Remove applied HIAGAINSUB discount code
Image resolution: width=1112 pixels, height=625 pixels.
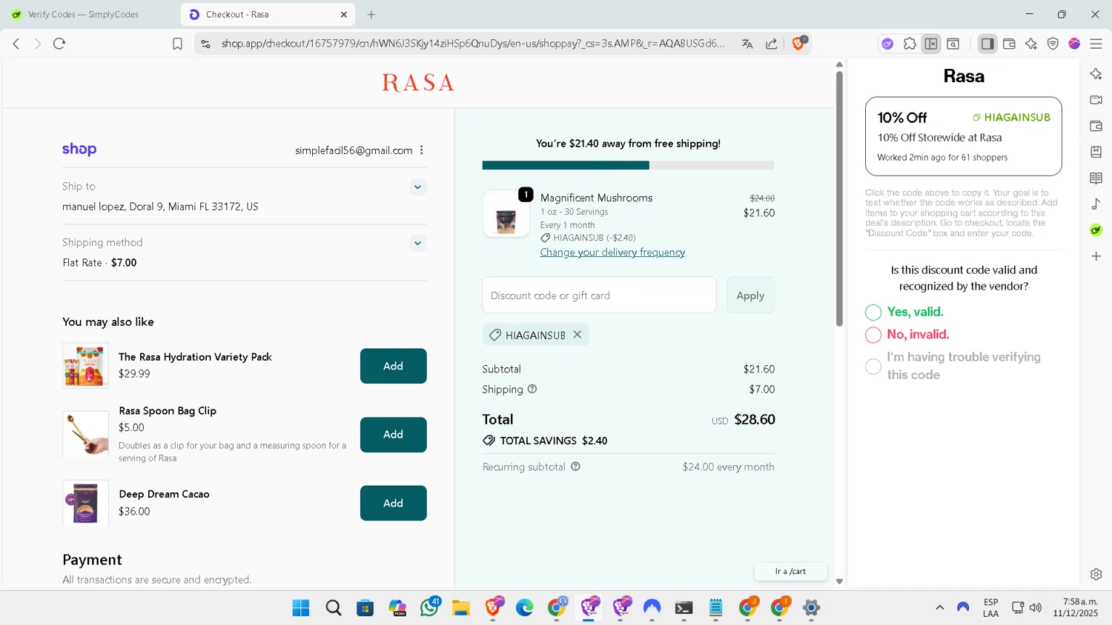point(577,335)
